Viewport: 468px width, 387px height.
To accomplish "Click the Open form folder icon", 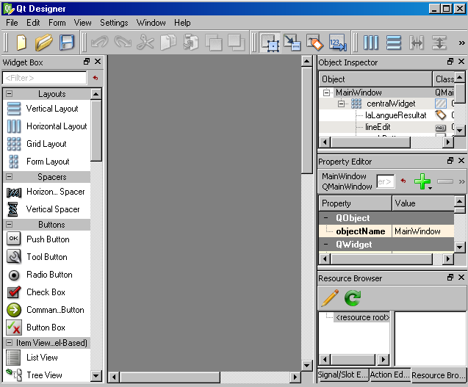I will tap(43, 43).
